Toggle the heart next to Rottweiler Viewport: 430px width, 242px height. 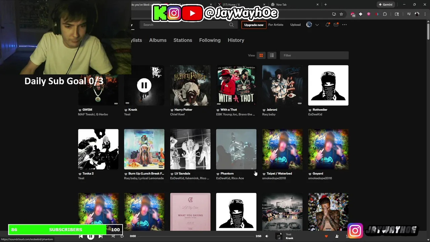pos(310,110)
